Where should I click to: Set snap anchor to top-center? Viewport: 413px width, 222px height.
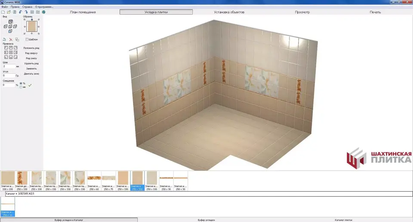(11, 48)
